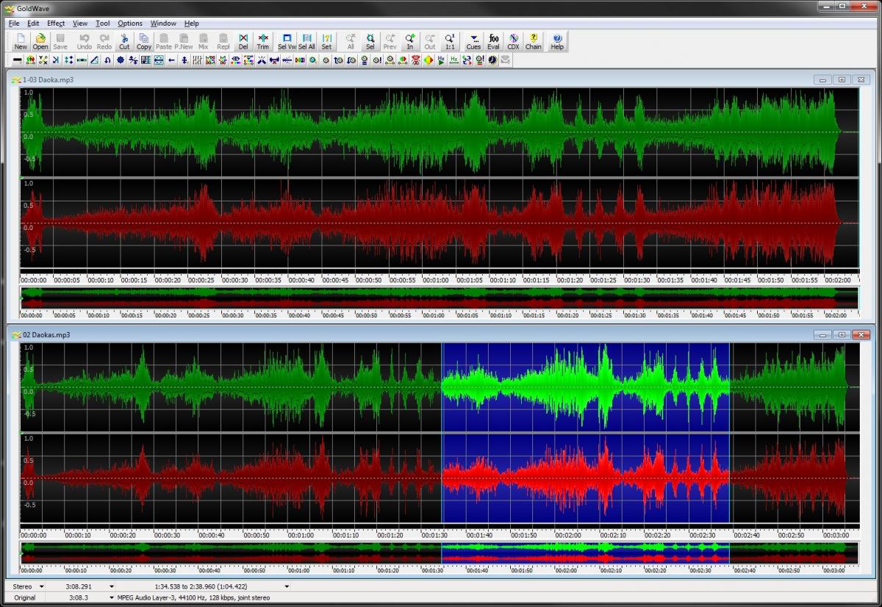Open the CDX CD reader icon
This screenshot has height=607, width=882.
pos(513,41)
